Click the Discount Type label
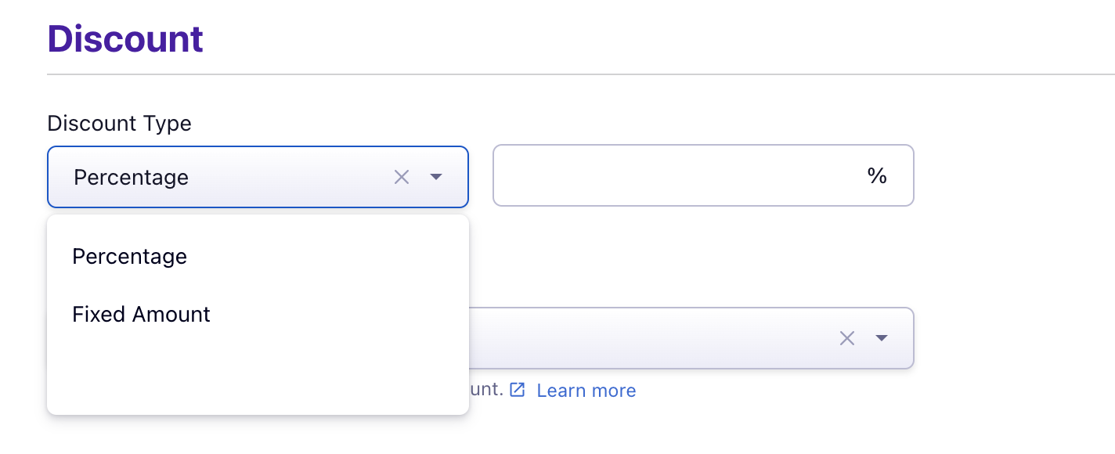The width and height of the screenshot is (1115, 454). tap(119, 124)
